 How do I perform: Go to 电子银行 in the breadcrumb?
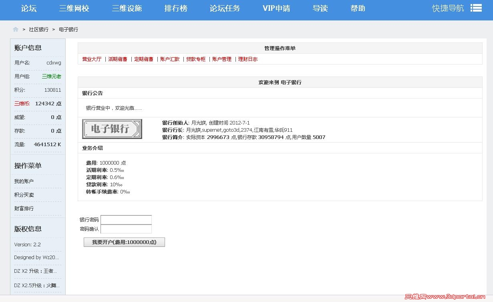click(x=68, y=30)
